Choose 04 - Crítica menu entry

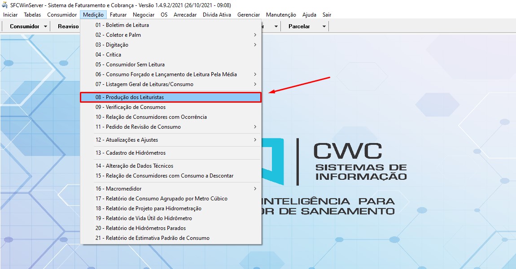[108, 55]
